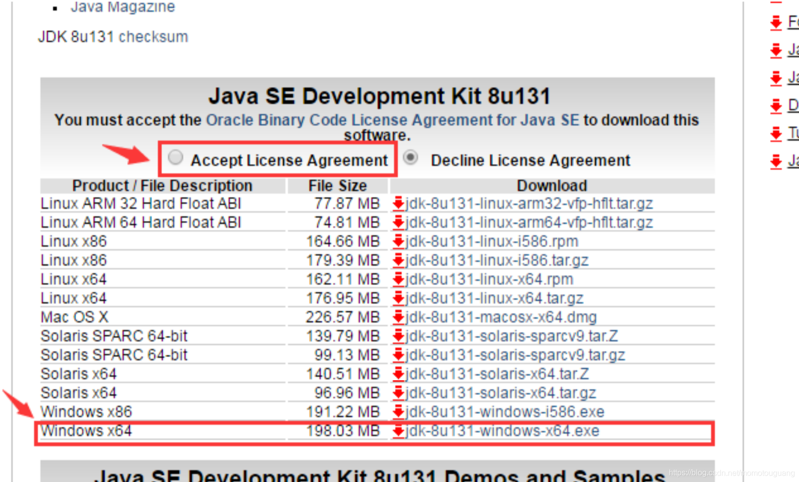Viewport: 799px width, 482px height.
Task: Click download icon for linux-arm64-vfp-hflt.tar.gz
Action: click(398, 222)
